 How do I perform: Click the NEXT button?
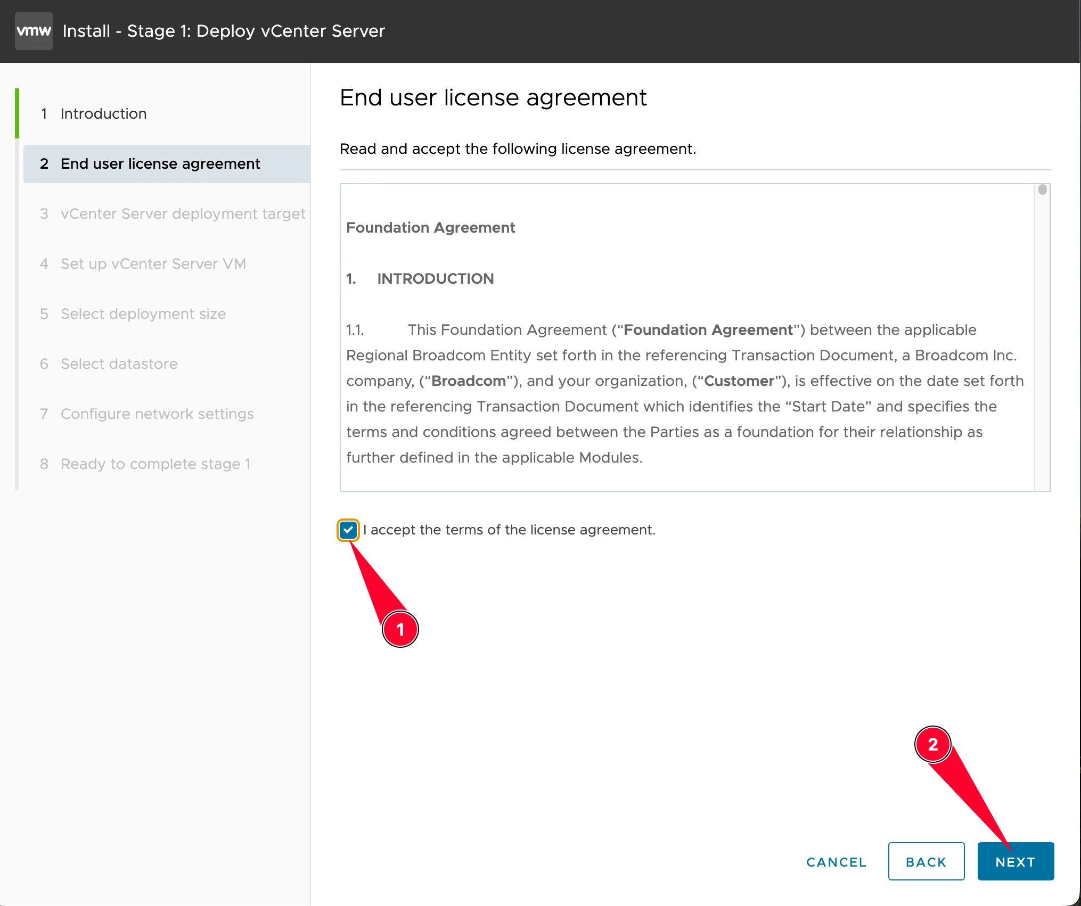[1016, 862]
